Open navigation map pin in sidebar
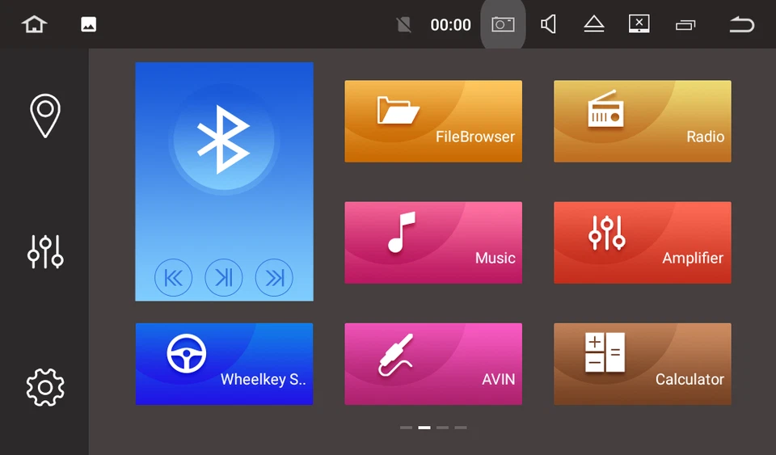Screen dimensions: 776x455 [45, 116]
